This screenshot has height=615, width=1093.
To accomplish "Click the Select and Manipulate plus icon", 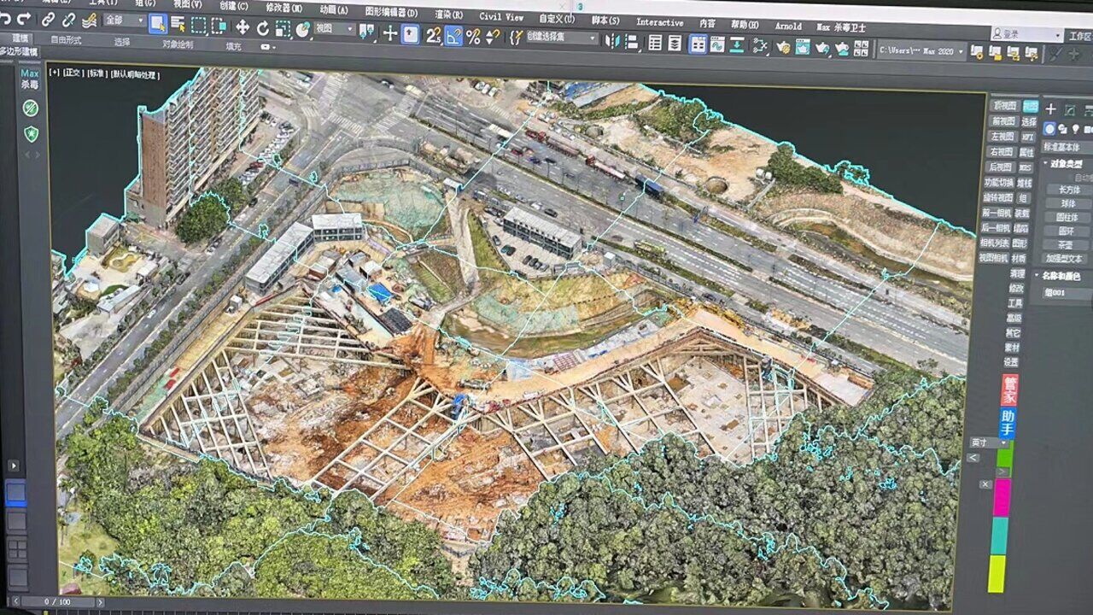I will coord(390,33).
